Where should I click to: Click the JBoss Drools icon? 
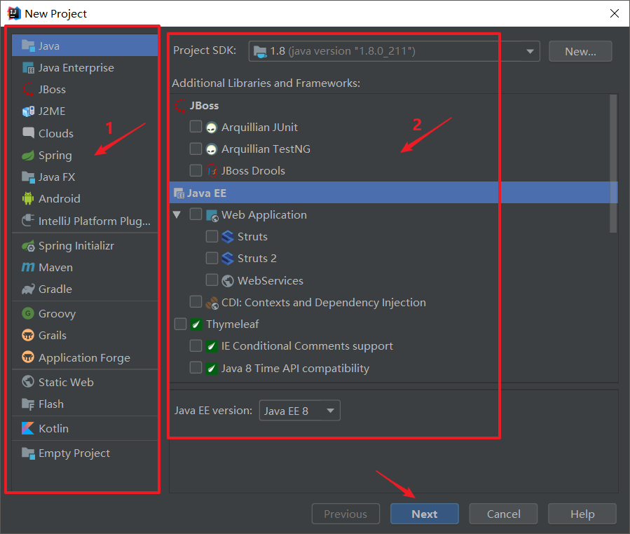click(x=212, y=171)
